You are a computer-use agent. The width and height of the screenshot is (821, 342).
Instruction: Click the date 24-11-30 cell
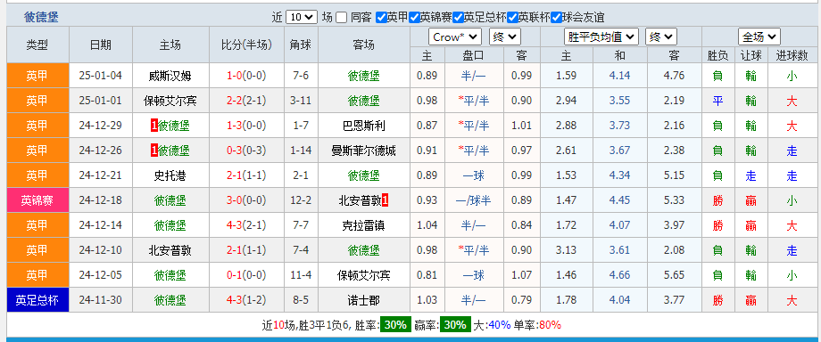(101, 300)
